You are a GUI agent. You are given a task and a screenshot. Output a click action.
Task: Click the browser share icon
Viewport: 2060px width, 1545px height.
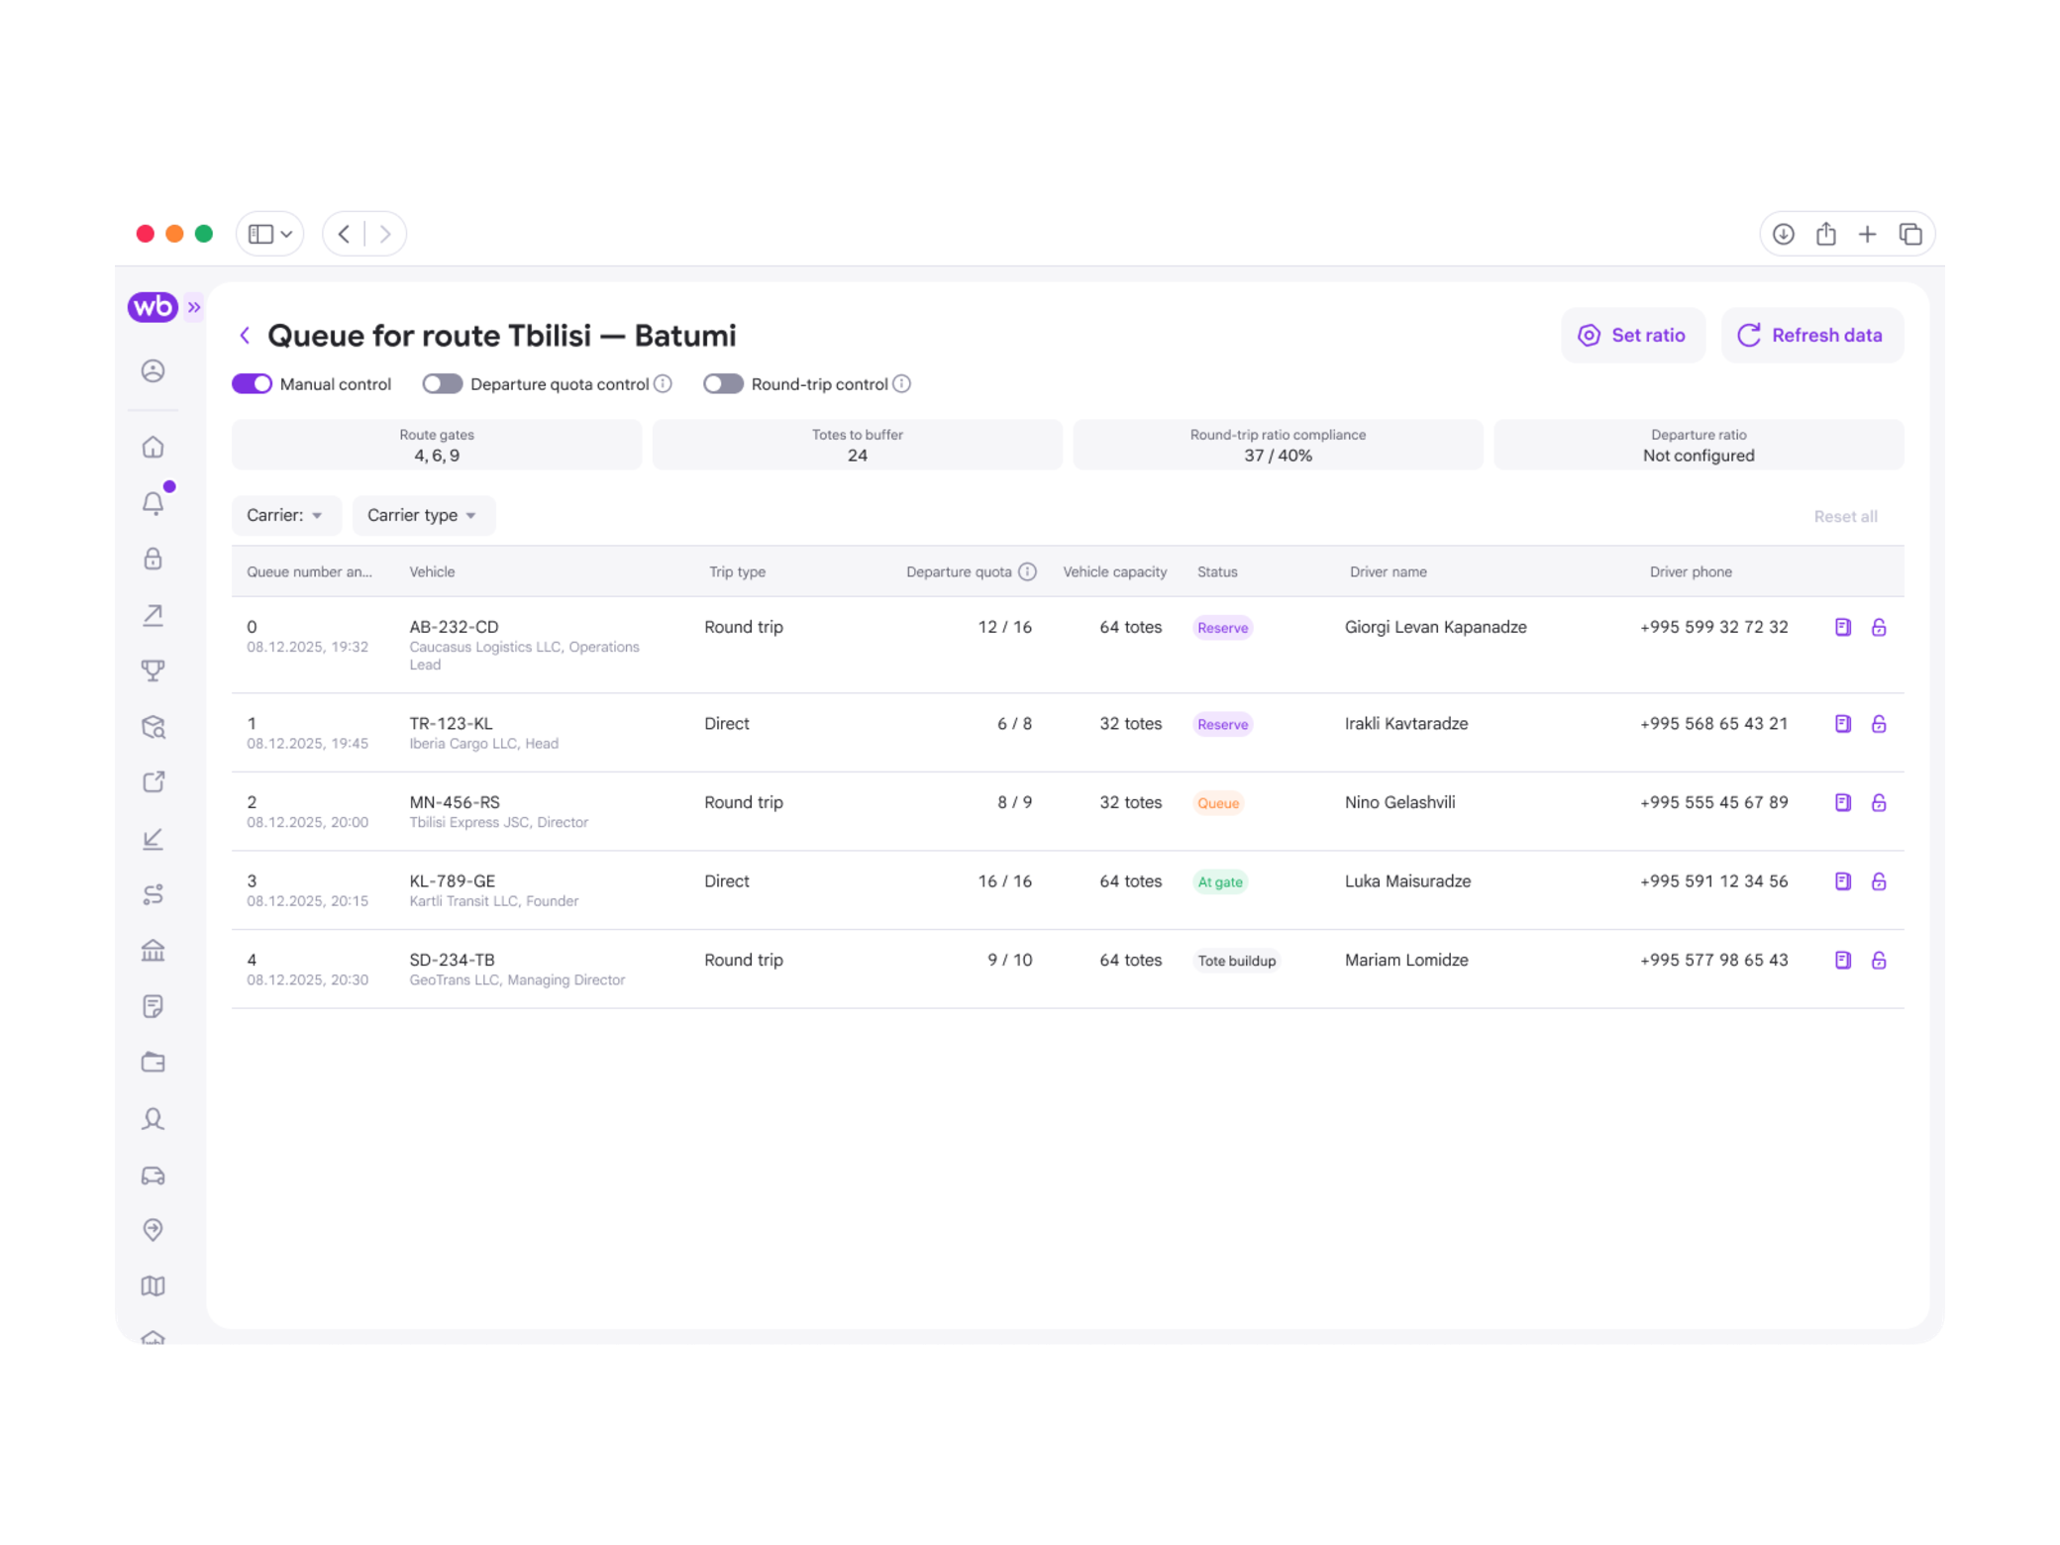click(x=1825, y=234)
